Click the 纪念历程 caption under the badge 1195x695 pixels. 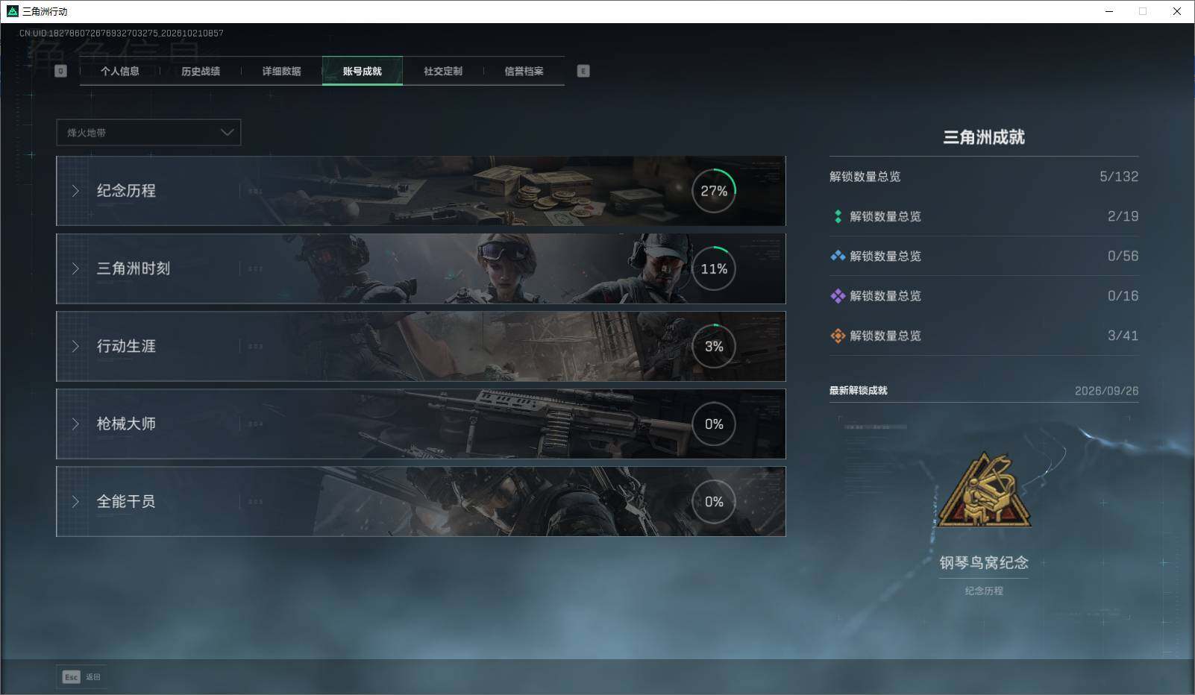click(984, 591)
